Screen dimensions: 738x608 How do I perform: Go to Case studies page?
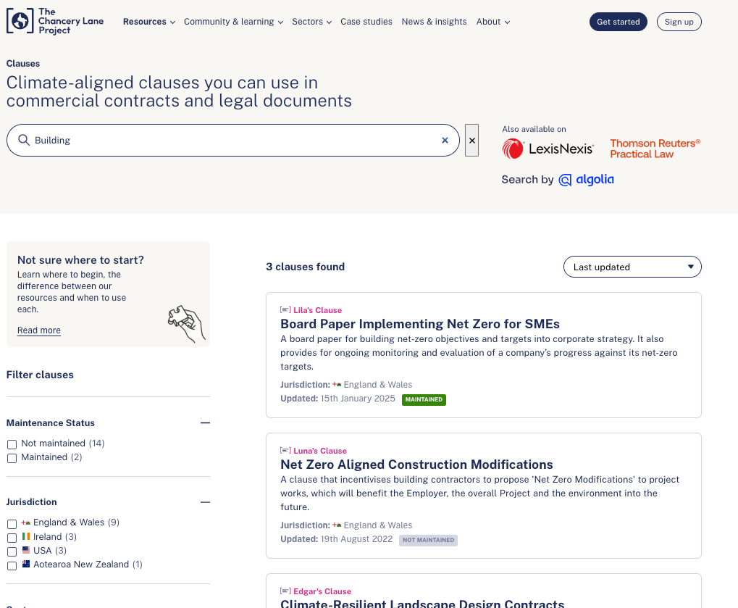[366, 22]
